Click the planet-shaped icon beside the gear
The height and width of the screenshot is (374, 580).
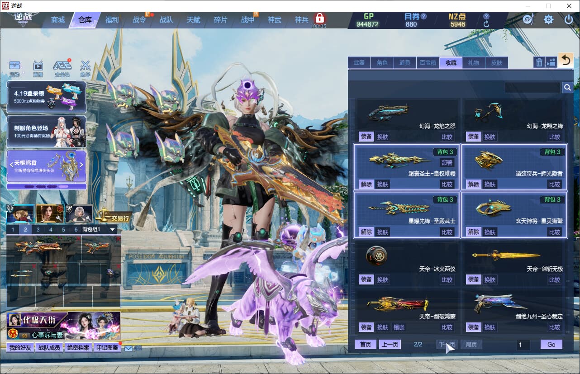(x=528, y=19)
